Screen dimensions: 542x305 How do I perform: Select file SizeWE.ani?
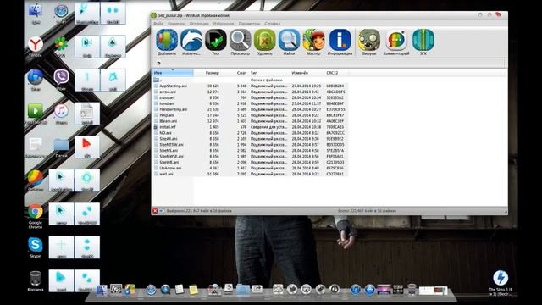[x=251, y=162]
